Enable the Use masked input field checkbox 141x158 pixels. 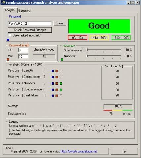point(10,35)
